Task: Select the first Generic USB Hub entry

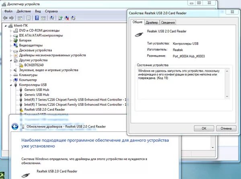Action: point(37,90)
